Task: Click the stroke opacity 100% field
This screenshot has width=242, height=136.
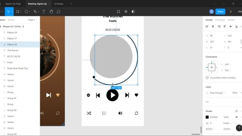Action: coord(226,117)
